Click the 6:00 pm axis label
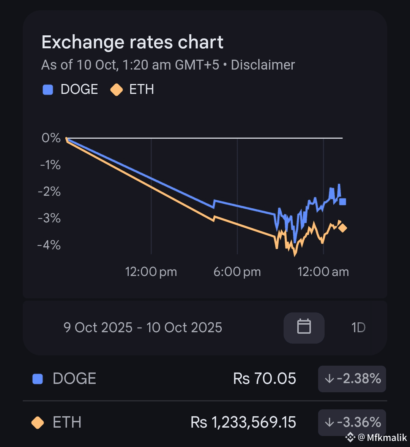 coord(237,272)
